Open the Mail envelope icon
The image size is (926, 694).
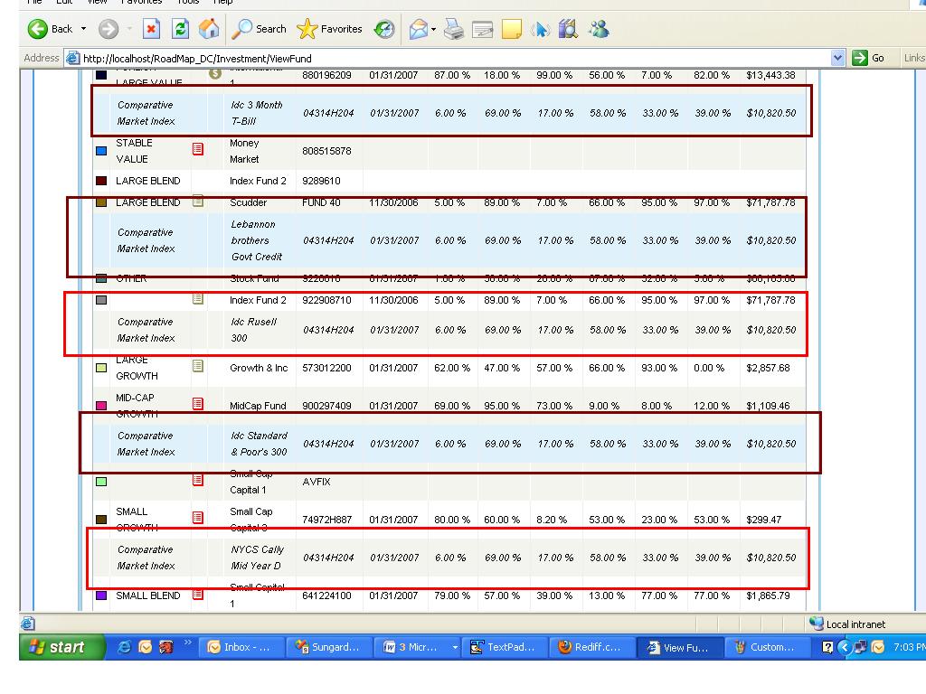418,29
